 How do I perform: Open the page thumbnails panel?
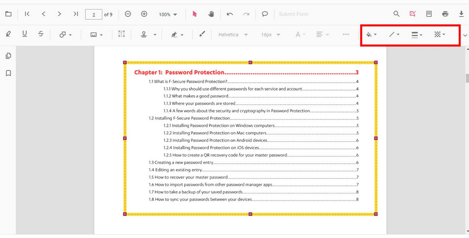coord(9,56)
